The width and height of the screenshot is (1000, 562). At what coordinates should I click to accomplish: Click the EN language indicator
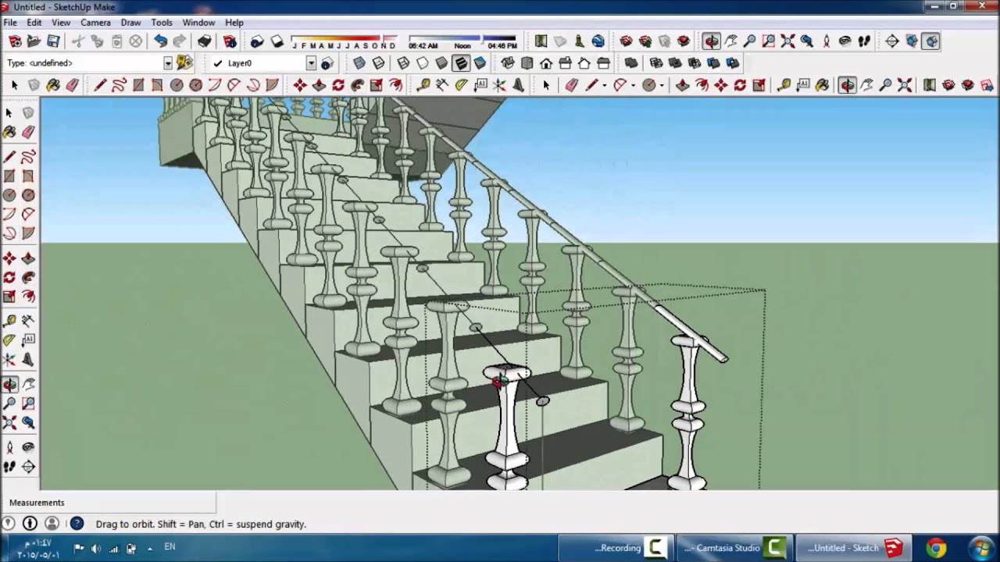(170, 547)
